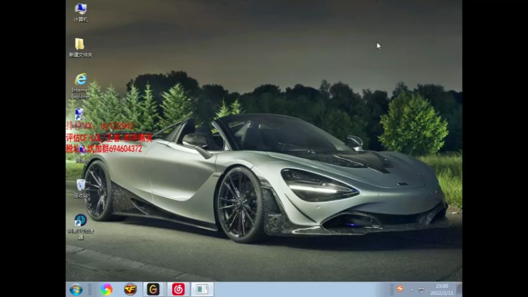This screenshot has height=297, width=528.
Task: Open the 新建文件夹 folder on desktop
Action: (x=81, y=47)
